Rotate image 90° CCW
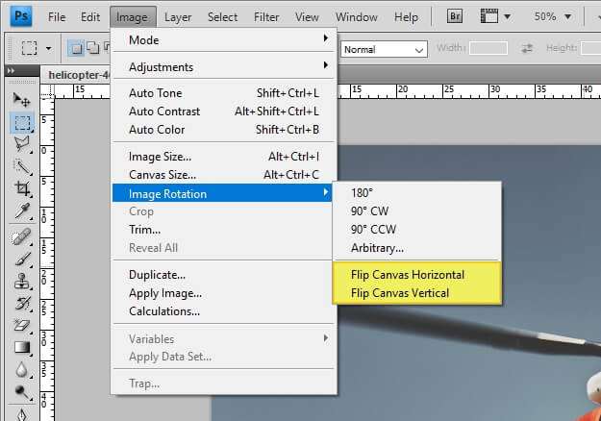 click(417, 230)
